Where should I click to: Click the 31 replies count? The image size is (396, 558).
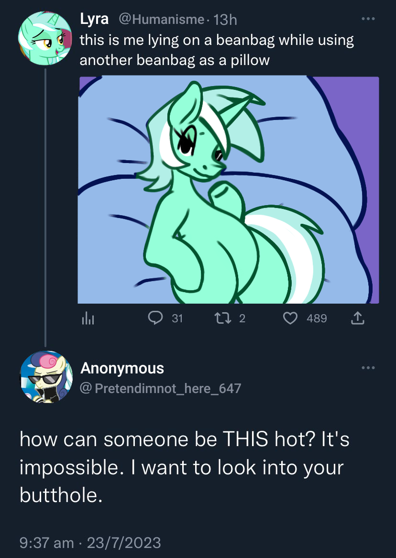coord(177,318)
